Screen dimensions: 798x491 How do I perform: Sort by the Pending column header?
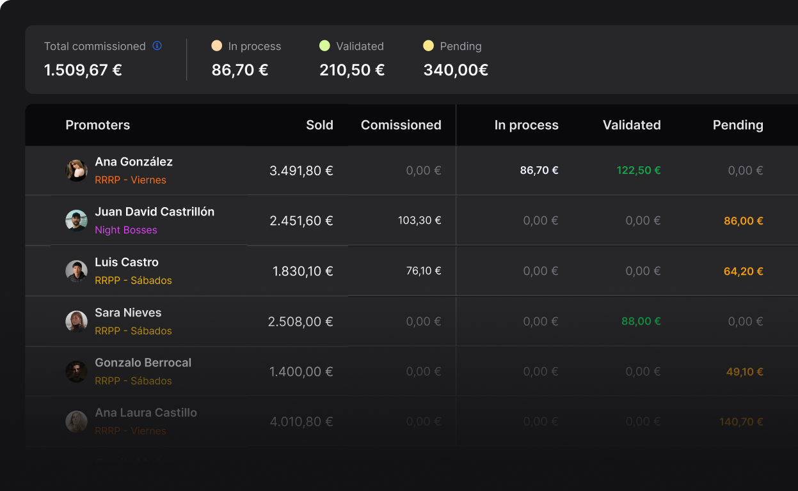click(738, 125)
